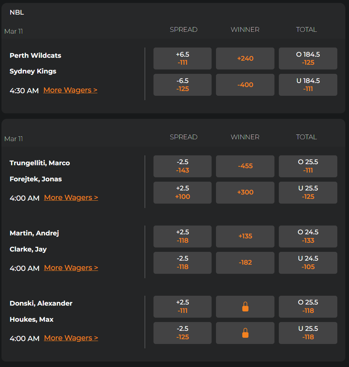The image size is (349, 367).
Task: Open More Wagers for Donski vs Houkes
Action: click(x=71, y=338)
